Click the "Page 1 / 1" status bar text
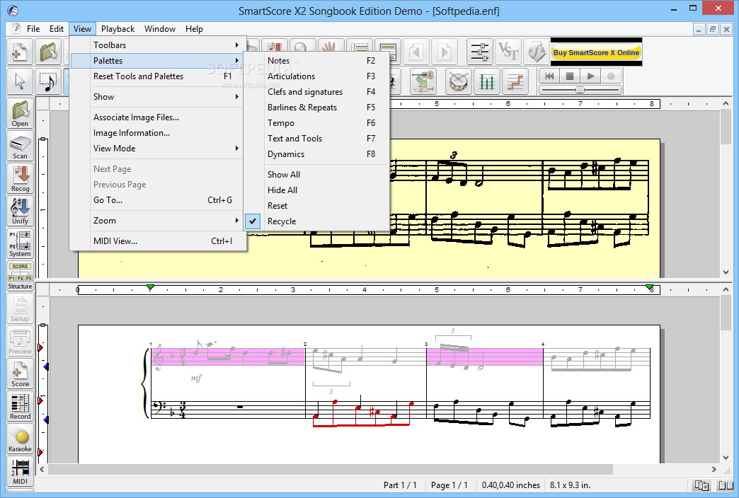739x498 pixels. 449,485
